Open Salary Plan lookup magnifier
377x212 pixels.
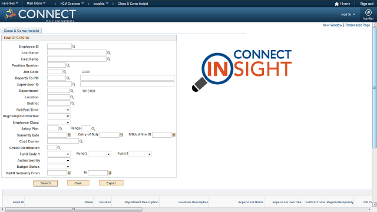tap(61, 129)
